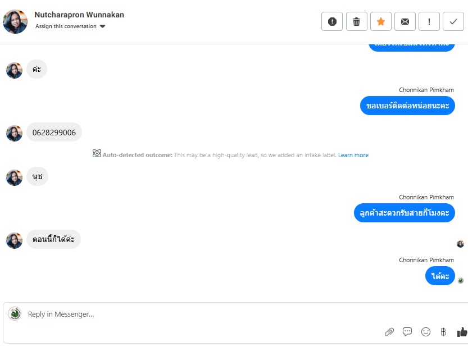
Task: Mark conversation unread with envelope icon
Action: (x=405, y=21)
